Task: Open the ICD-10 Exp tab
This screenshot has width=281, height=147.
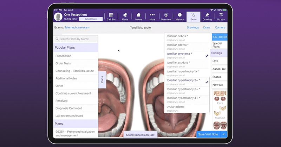Action: pos(220,37)
